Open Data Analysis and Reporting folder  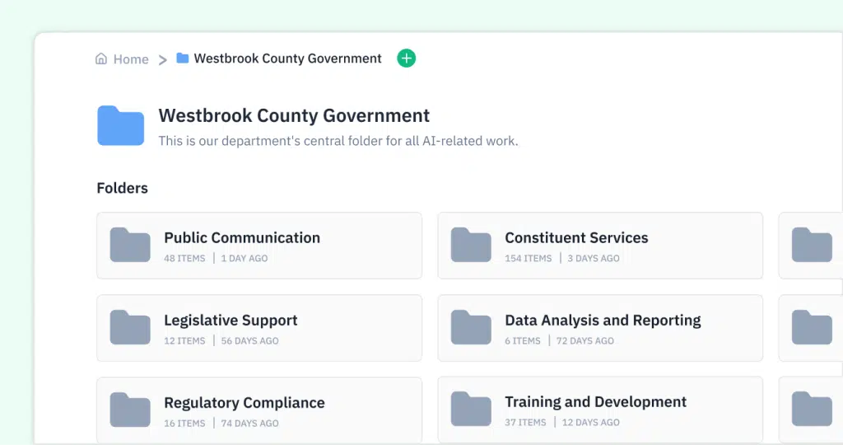click(603, 321)
